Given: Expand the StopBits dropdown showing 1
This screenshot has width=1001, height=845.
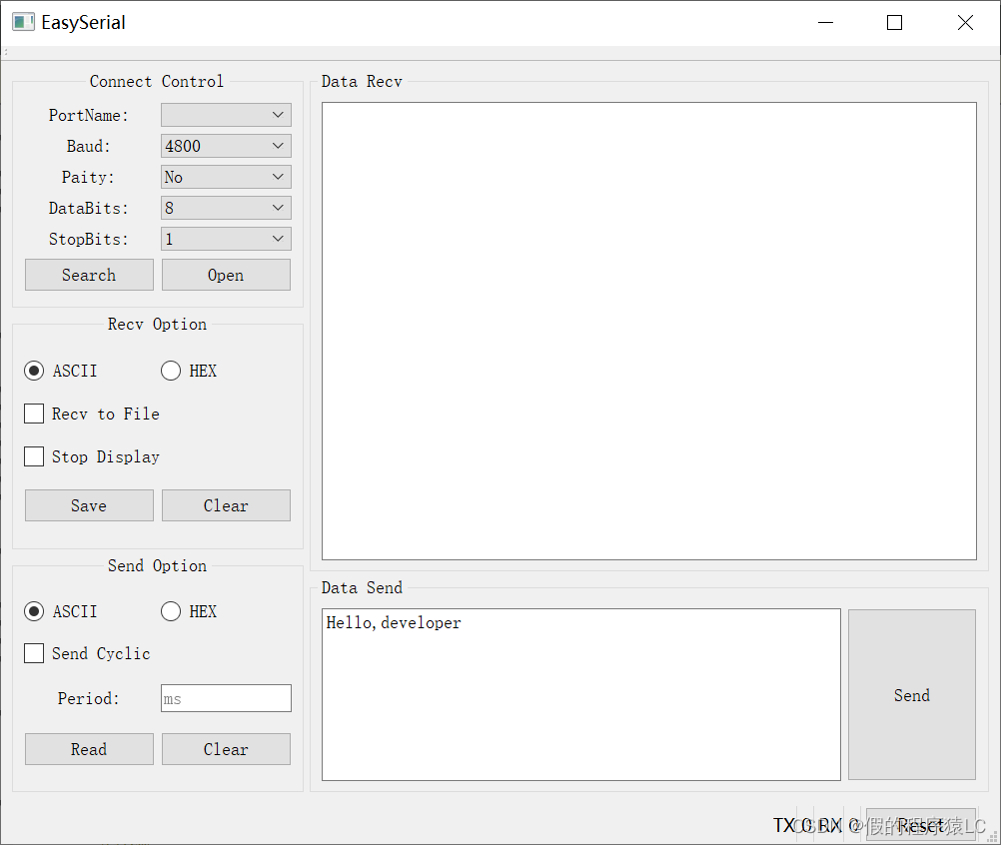Looking at the screenshot, I should click(226, 239).
